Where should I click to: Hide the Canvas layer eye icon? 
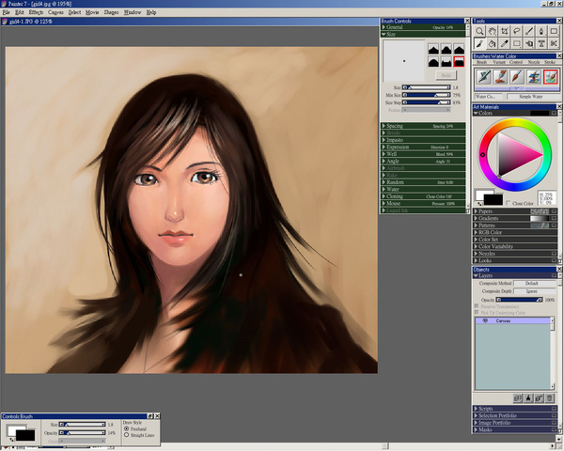[485, 320]
